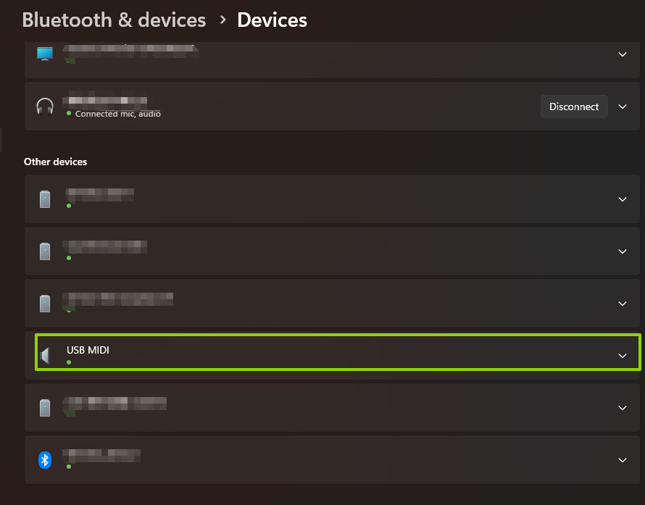Click the monitor display device icon
645x505 pixels.
click(x=45, y=54)
